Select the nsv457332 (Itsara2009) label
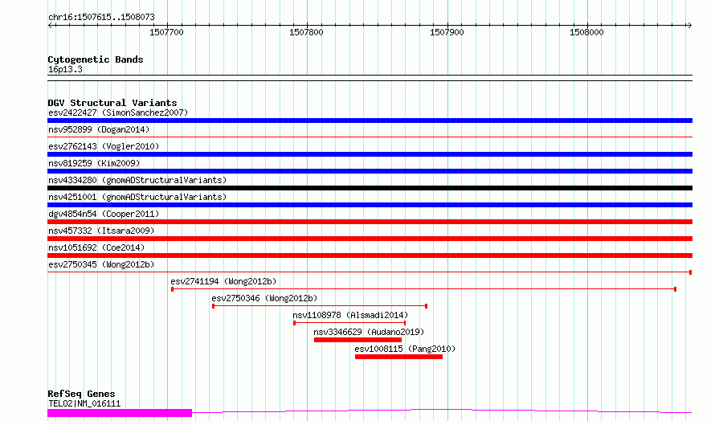 coord(101,231)
